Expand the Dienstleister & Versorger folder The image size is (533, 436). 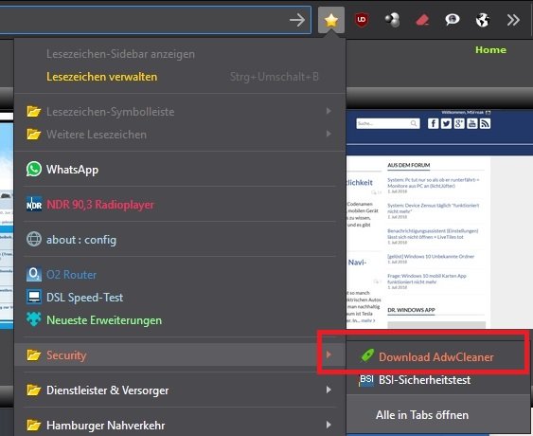[180, 391]
